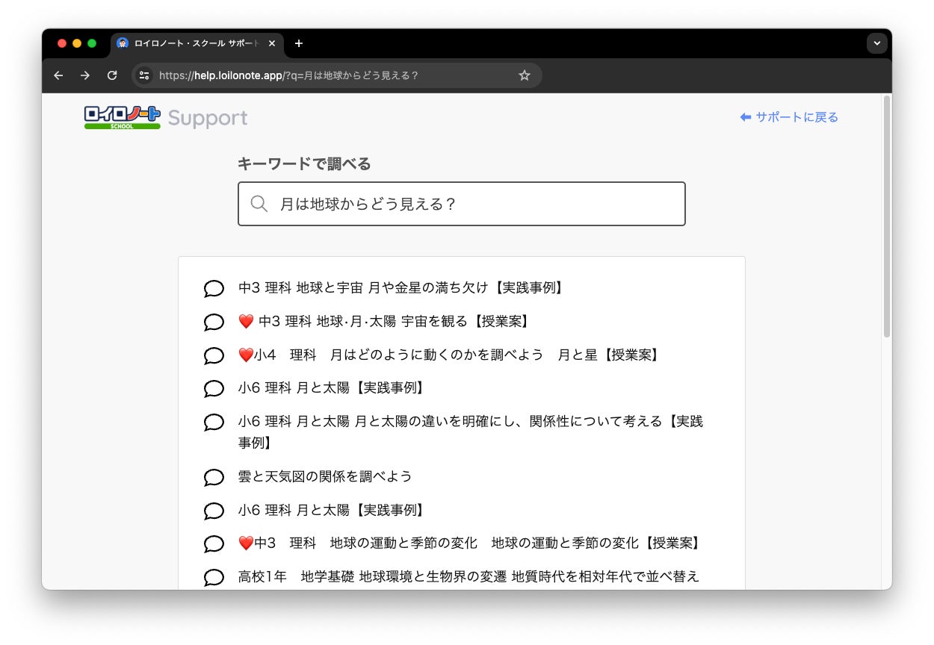Reload the page with the refresh icon
Screen dimensions: 934x645
112,75
